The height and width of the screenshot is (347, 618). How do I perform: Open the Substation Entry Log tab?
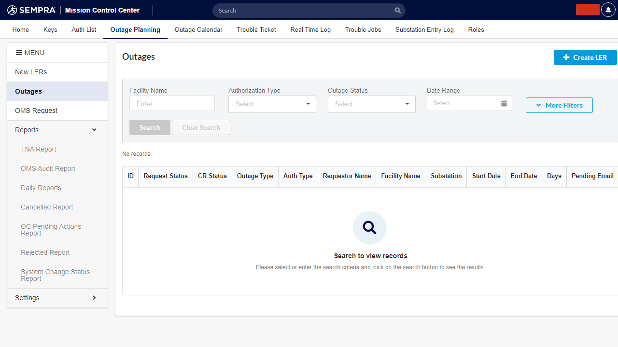[424, 30]
